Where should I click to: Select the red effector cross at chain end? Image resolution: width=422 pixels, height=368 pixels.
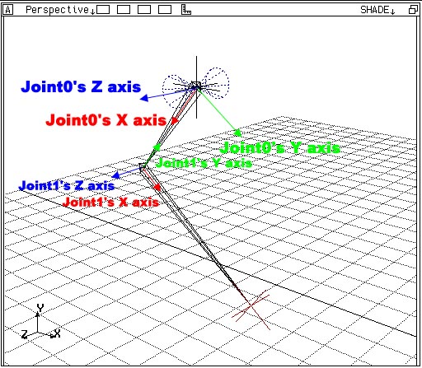[x=251, y=310]
